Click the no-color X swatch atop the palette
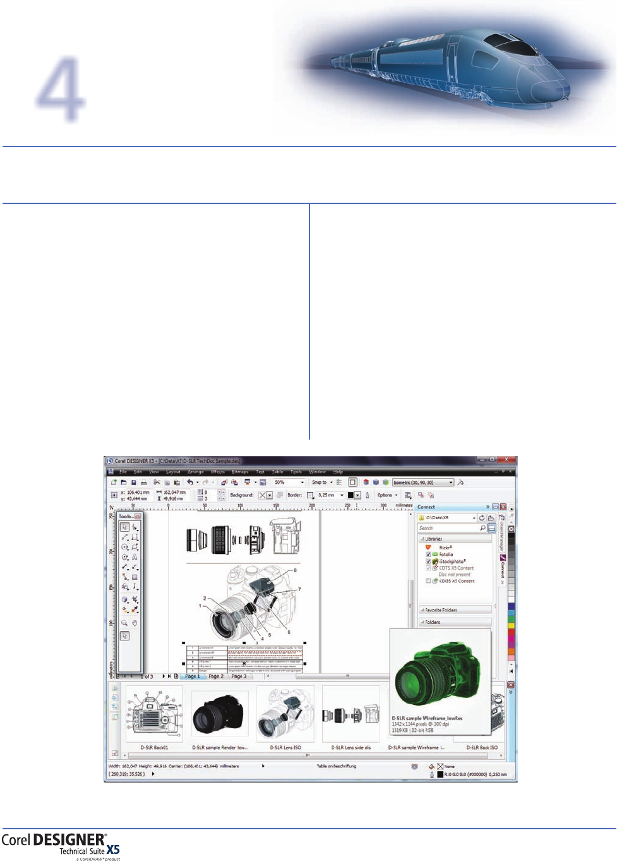Screen dimensions: 617x864 (x=511, y=529)
